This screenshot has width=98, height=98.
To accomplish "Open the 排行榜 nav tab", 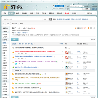I will click(x=74, y=13).
